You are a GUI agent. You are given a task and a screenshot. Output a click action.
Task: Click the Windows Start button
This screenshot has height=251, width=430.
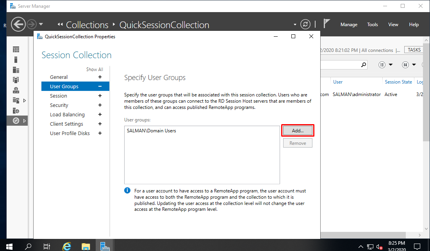(9, 246)
